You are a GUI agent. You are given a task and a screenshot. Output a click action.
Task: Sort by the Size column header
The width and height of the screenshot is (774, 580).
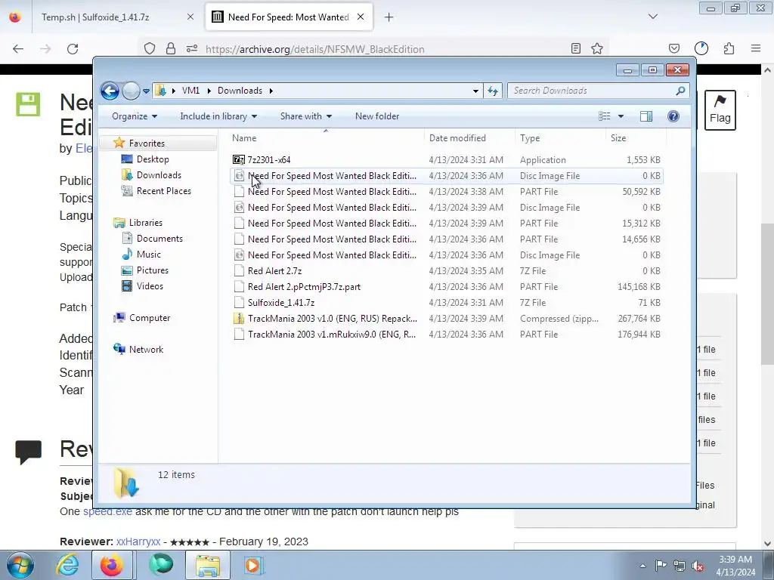(636, 138)
